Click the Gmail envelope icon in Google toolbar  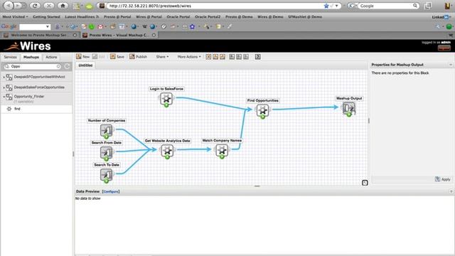(100, 27)
